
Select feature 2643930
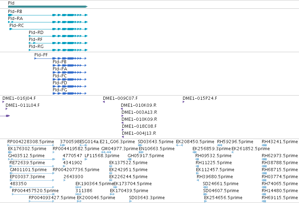(x=64, y=180)
